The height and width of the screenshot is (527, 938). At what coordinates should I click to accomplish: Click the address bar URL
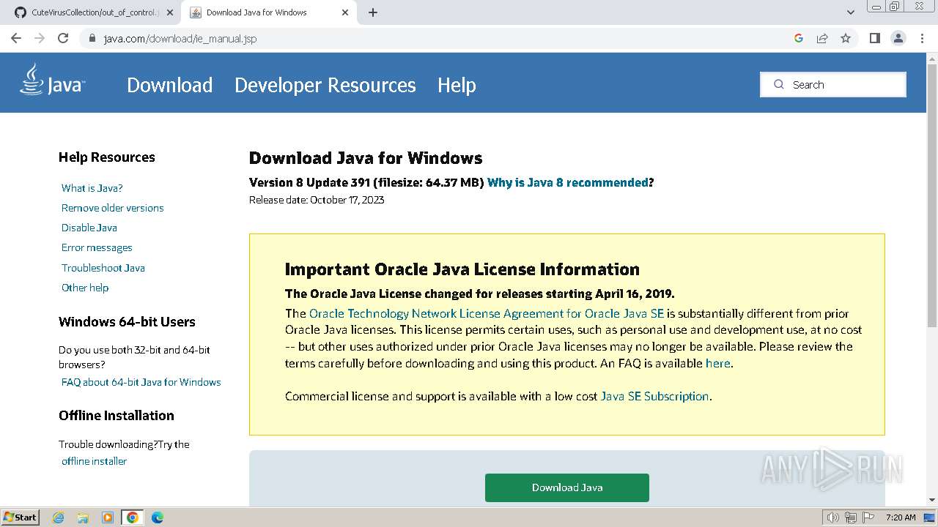click(180, 38)
